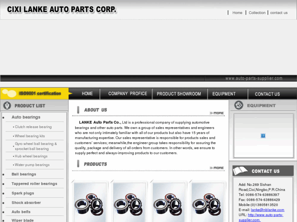This screenshot has width=297, height=222.
Task: Select Hub wheel bearings item
Action: point(31,156)
